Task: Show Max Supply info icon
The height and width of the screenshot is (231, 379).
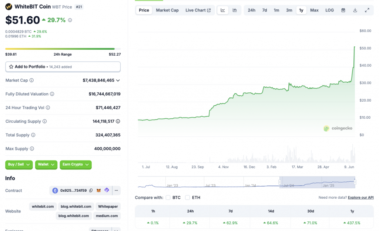Action: coord(32,149)
